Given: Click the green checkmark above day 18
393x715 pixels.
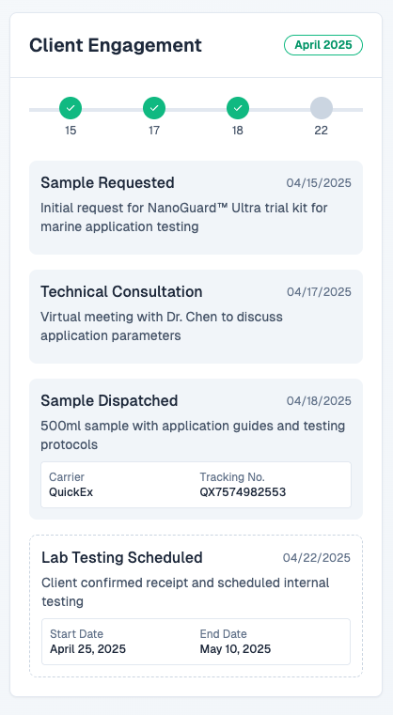Looking at the screenshot, I should [x=237, y=108].
